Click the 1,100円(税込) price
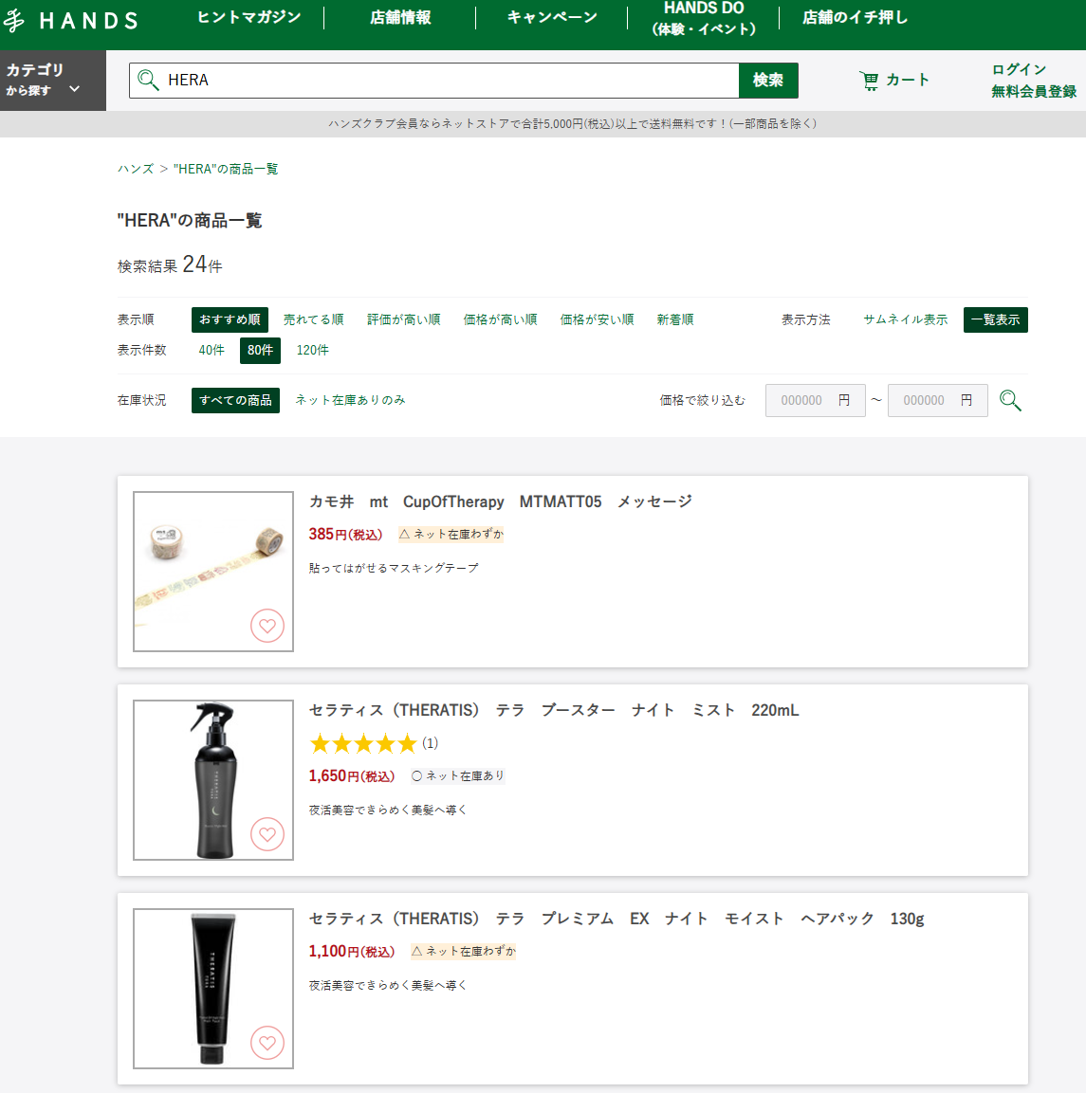This screenshot has height=1093, width=1086. tap(352, 952)
